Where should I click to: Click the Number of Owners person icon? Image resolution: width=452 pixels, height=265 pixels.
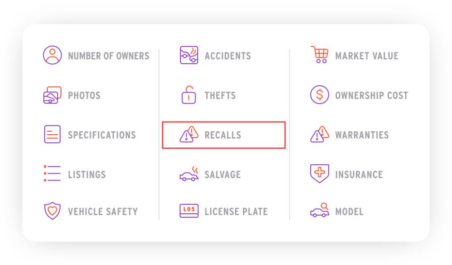[x=52, y=55]
